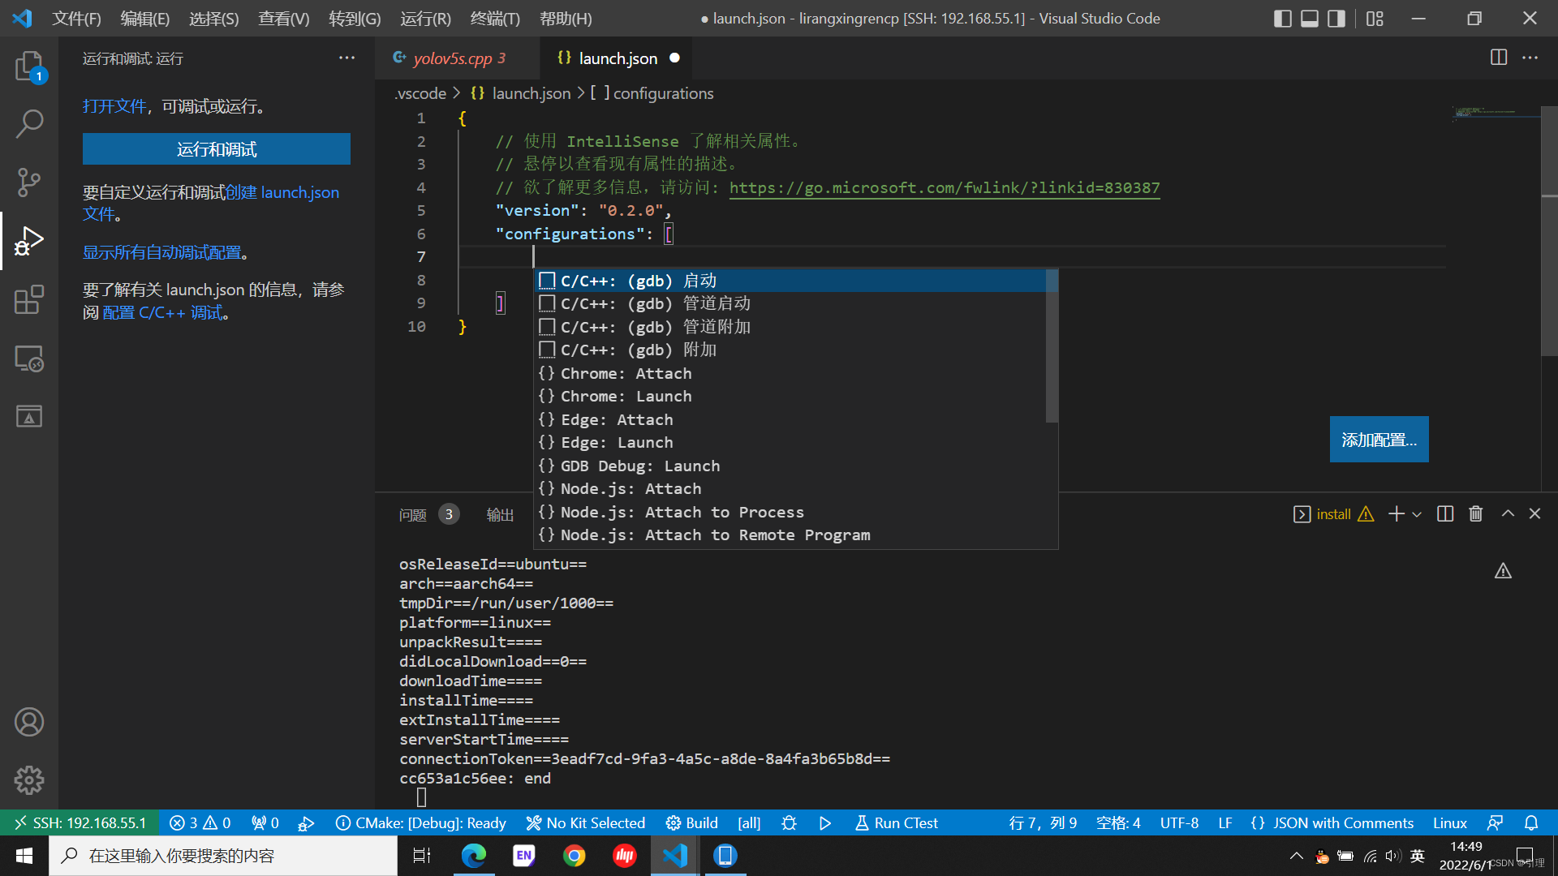1558x876 pixels.
Task: Open the 查看(V) menu
Action: pyautogui.click(x=283, y=18)
